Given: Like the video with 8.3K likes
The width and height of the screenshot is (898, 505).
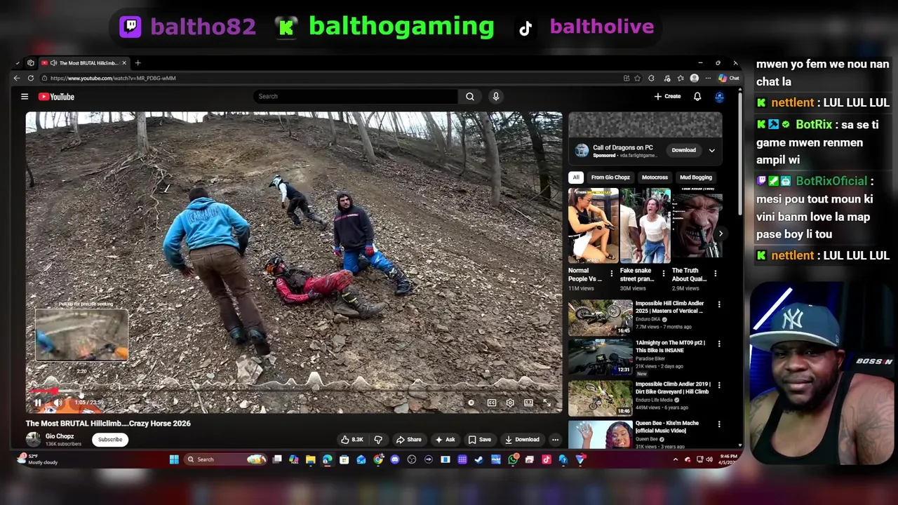Looking at the screenshot, I should [x=352, y=440].
